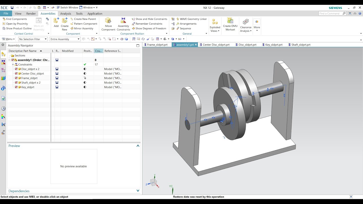Maximize the Assembly Navigator panel
363x204 pixels.
138,46
